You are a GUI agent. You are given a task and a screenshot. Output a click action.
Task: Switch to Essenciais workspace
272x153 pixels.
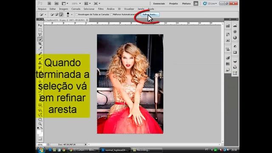[159, 3]
